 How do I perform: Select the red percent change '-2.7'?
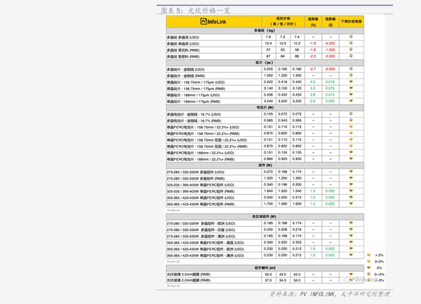[x=313, y=69]
